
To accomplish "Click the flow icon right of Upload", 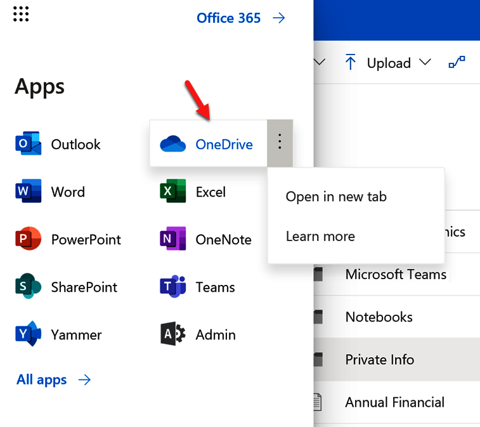I will [x=457, y=62].
